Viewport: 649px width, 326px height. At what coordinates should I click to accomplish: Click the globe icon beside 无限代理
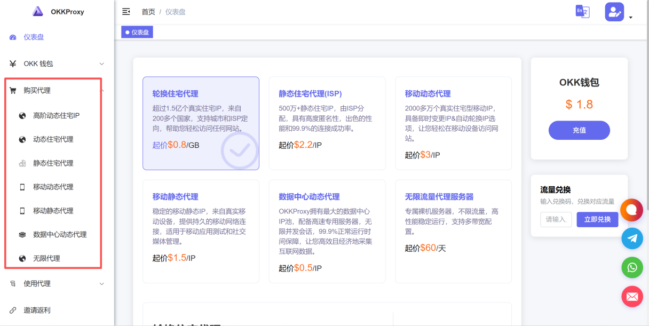(x=22, y=258)
